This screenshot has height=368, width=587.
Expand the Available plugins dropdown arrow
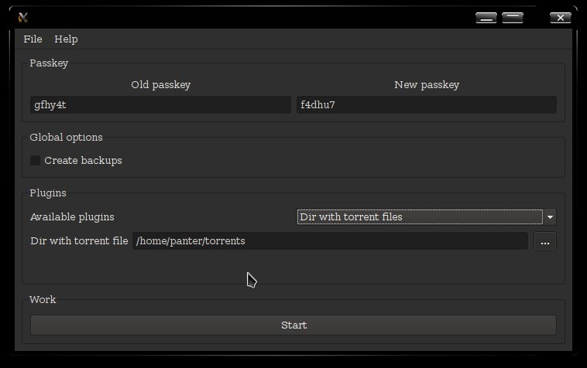click(550, 217)
